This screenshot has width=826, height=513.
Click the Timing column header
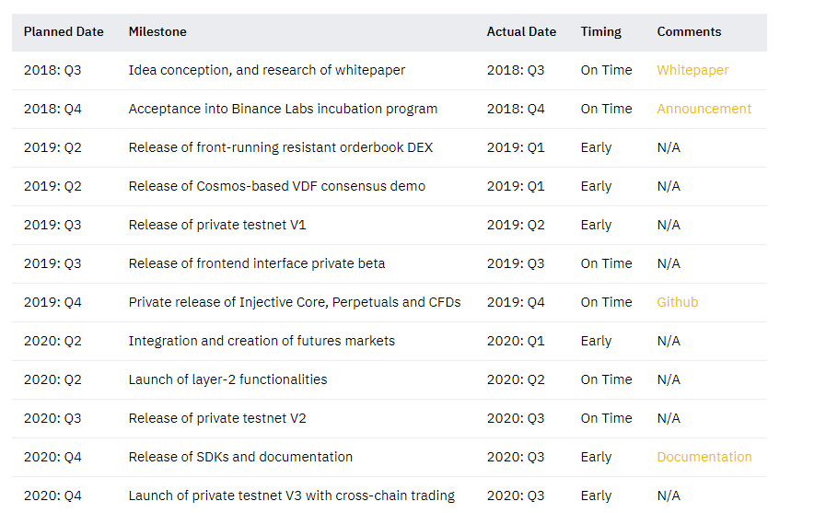tap(600, 32)
